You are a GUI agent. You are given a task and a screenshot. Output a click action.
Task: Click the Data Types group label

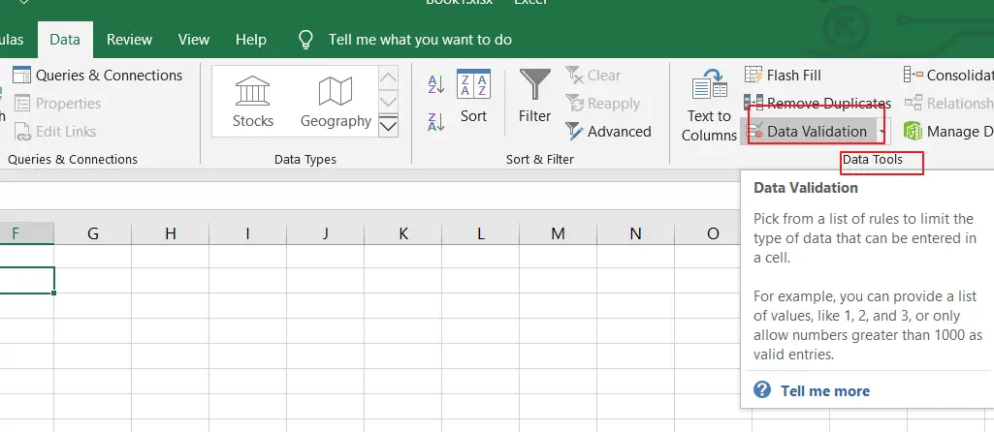point(305,160)
